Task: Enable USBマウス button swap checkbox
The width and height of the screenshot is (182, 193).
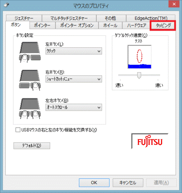Action: pyautogui.click(x=18, y=130)
